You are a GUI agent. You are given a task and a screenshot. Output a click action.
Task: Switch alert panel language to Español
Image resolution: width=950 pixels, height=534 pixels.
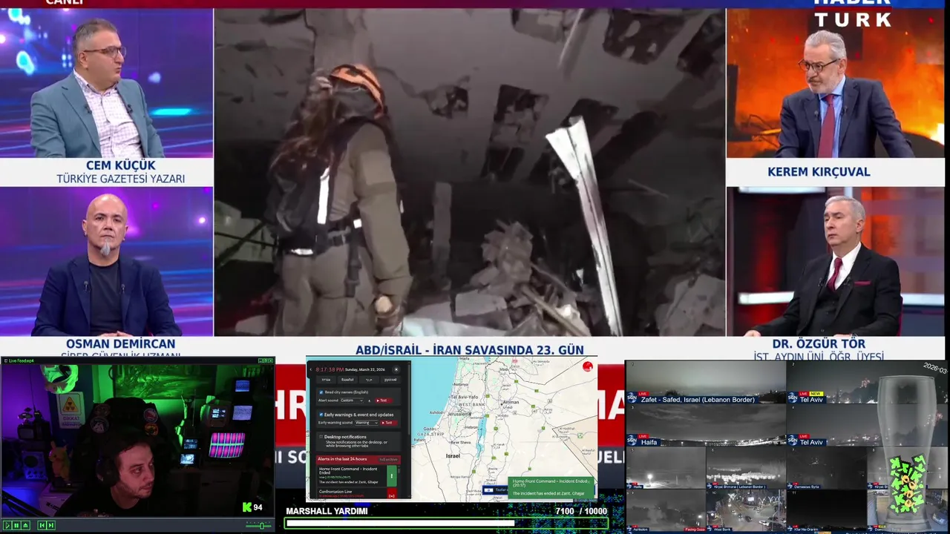[347, 380]
